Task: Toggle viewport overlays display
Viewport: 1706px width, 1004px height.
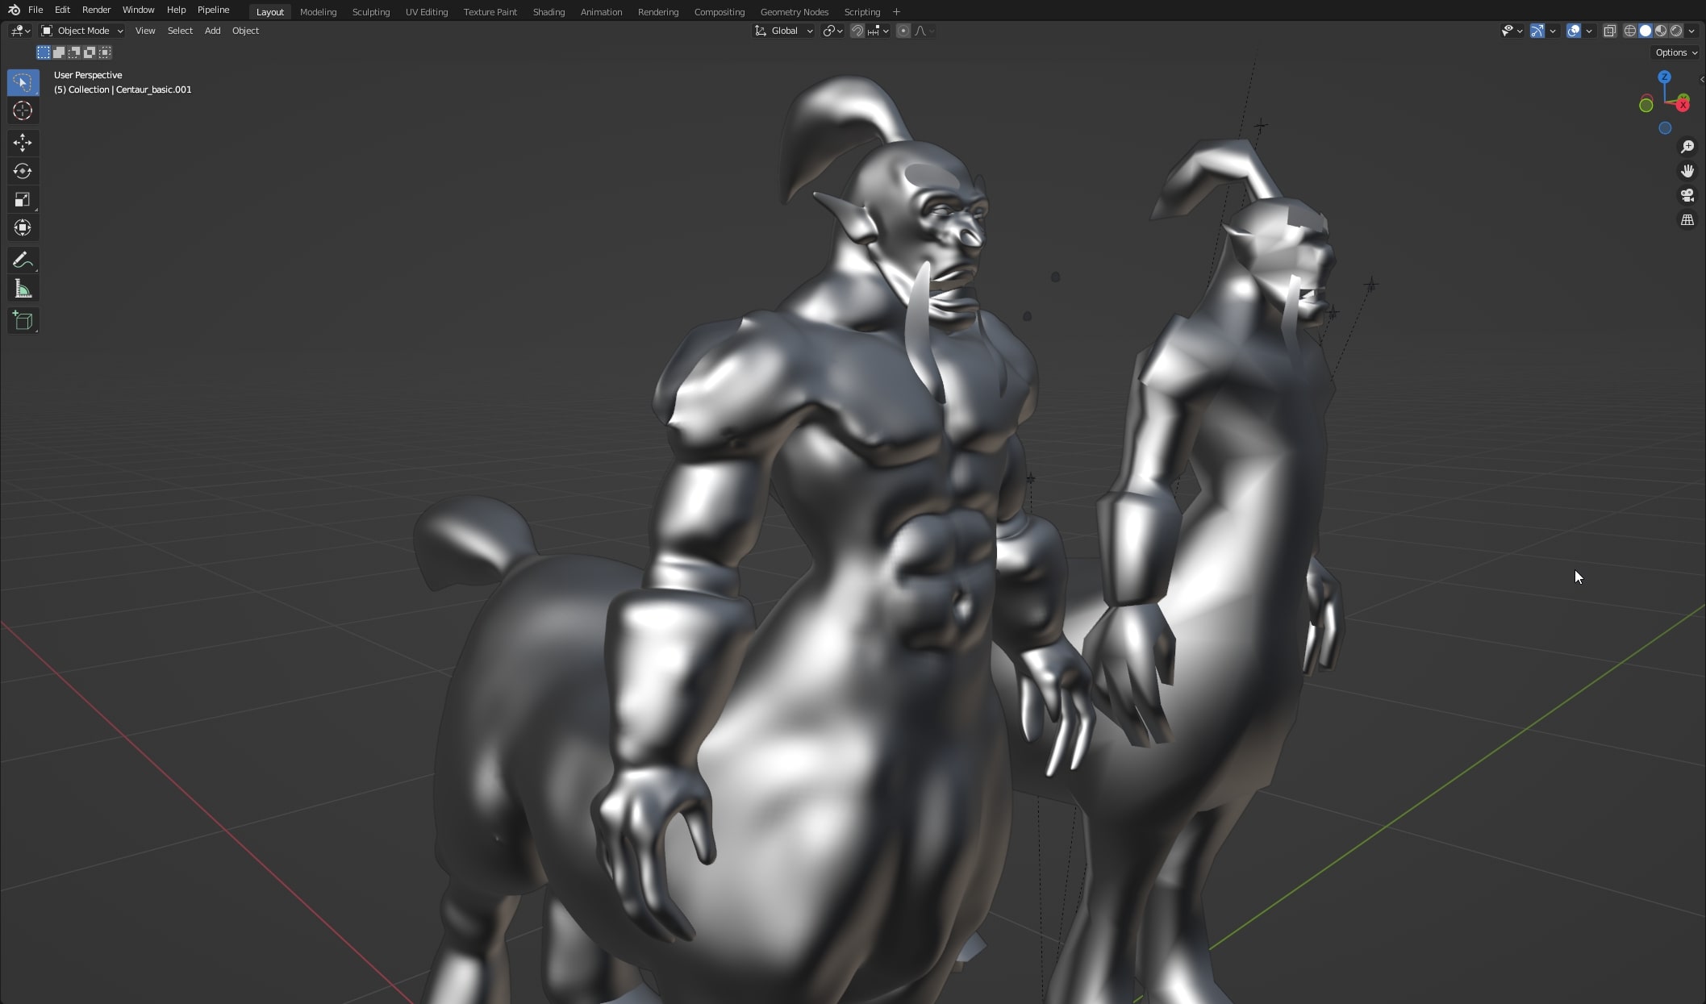Action: [1573, 31]
